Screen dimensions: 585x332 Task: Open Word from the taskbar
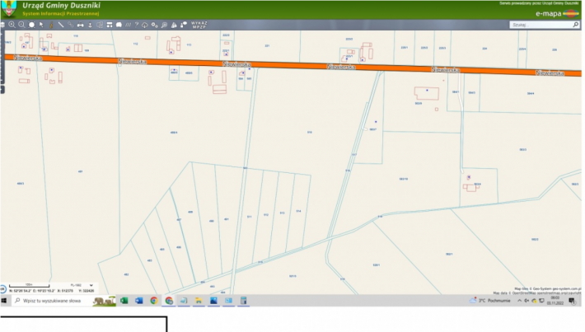click(138, 301)
